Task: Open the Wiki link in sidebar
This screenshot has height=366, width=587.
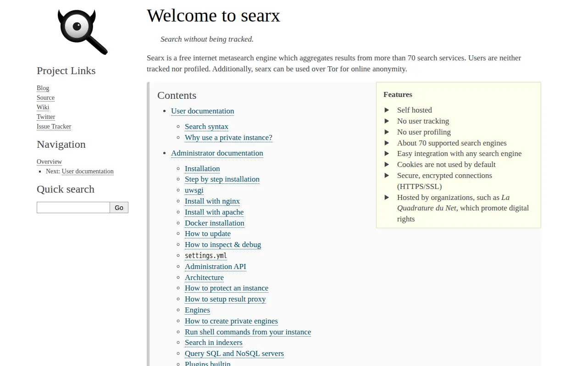Action: [43, 107]
